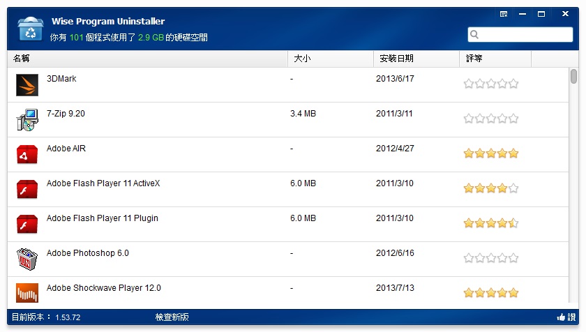Select the Adobe AIR name text
The width and height of the screenshot is (586, 332).
(66, 149)
